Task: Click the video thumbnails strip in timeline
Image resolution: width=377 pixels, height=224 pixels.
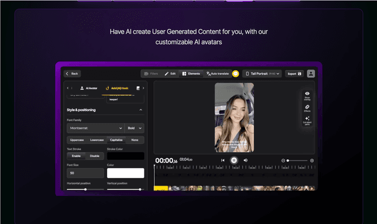Action: click(x=242, y=188)
